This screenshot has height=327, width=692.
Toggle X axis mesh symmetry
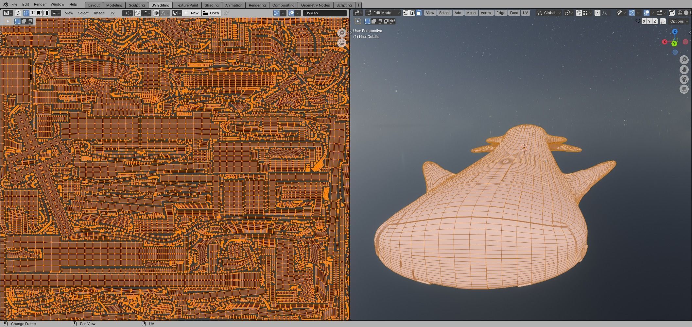(x=644, y=21)
